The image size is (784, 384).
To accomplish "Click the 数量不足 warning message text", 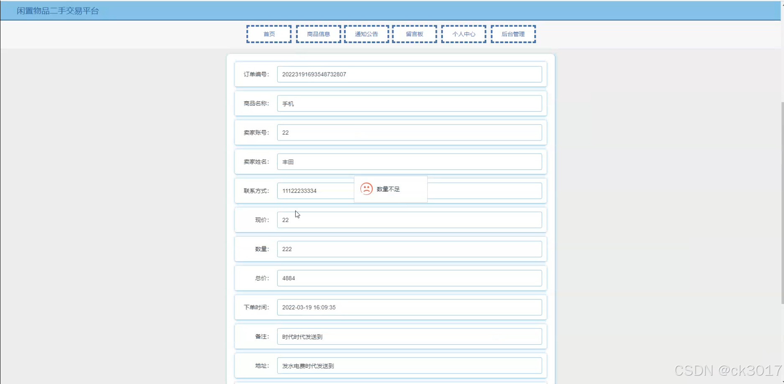I will (388, 189).
